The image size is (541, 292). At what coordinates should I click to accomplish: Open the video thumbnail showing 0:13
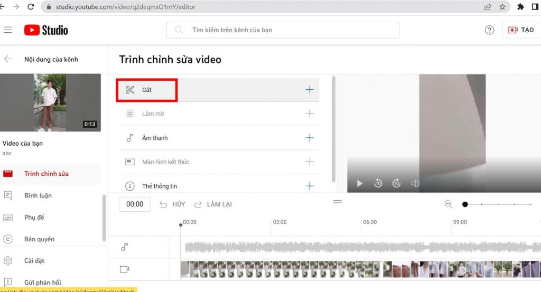point(50,102)
